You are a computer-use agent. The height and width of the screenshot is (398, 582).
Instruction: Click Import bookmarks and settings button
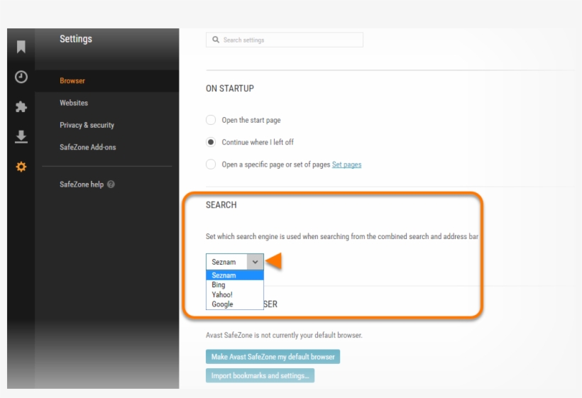pyautogui.click(x=260, y=376)
